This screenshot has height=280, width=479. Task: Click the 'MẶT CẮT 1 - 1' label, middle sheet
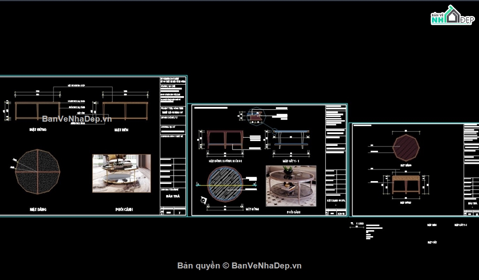tap(291, 161)
